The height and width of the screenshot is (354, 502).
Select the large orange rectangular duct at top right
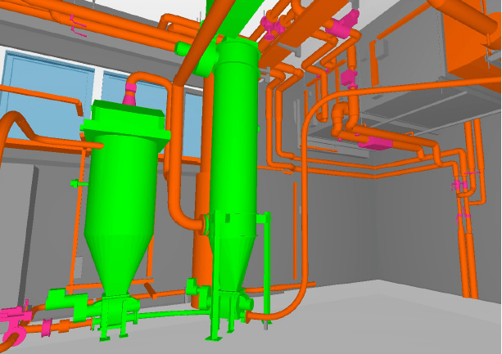(x=471, y=45)
